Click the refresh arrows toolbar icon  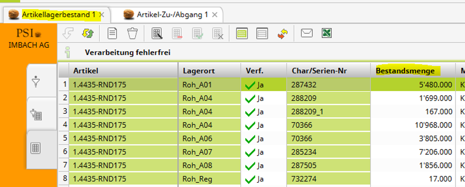click(x=88, y=33)
